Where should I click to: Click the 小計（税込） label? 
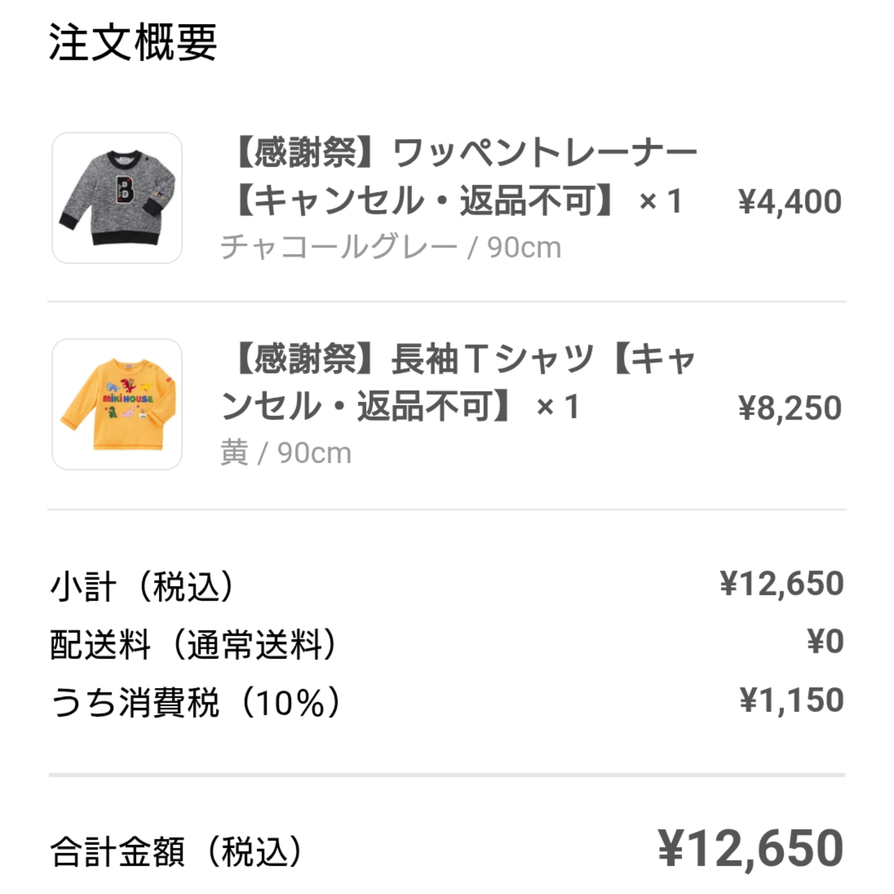point(142,587)
